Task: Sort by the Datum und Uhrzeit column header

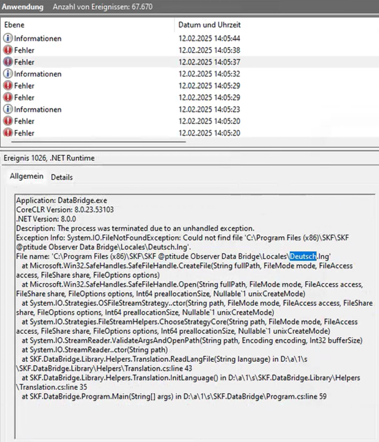Action: (209, 24)
